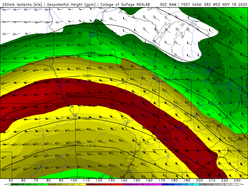
Task: Select the dark blue swatch after the 170 tick
Action: 165,184
